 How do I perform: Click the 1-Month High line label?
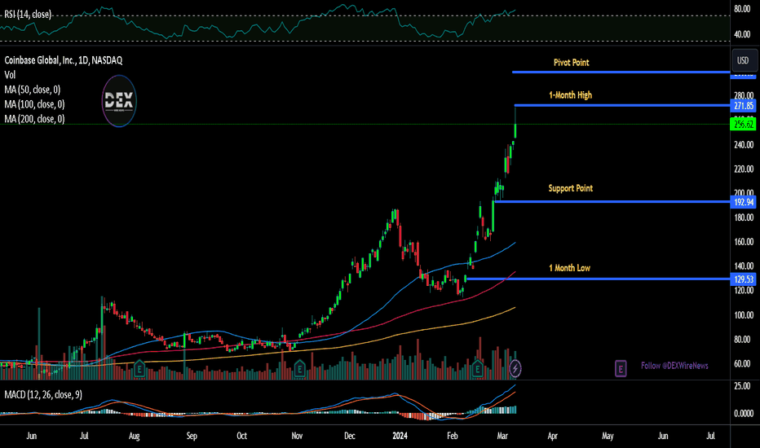pos(571,95)
